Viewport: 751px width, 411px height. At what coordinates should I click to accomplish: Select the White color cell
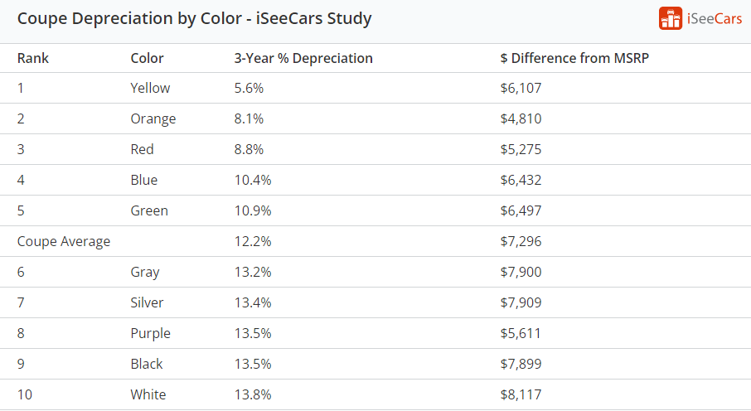148,394
